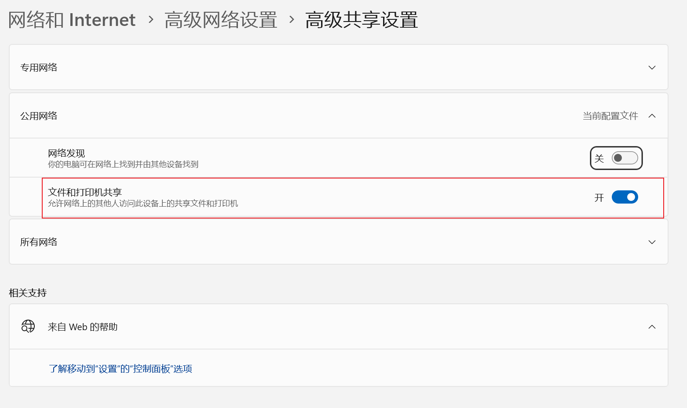
Task: Select the 文件和打印机共享 row text
Action: click(85, 192)
